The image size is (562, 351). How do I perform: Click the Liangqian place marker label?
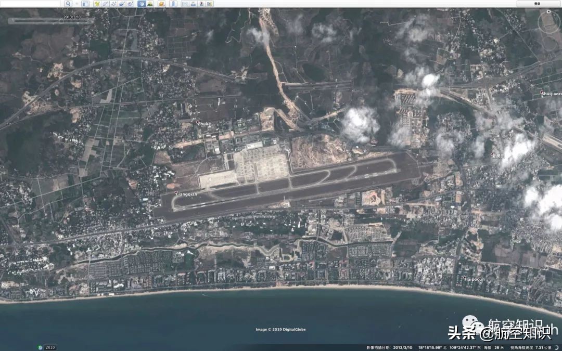[x=186, y=194]
